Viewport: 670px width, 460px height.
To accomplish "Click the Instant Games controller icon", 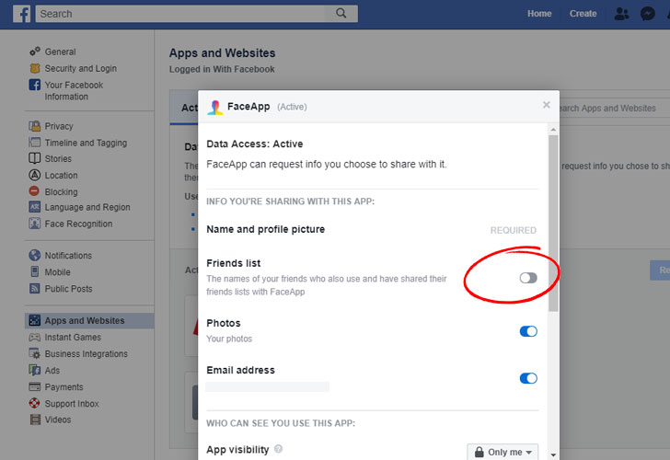I will coord(35,338).
